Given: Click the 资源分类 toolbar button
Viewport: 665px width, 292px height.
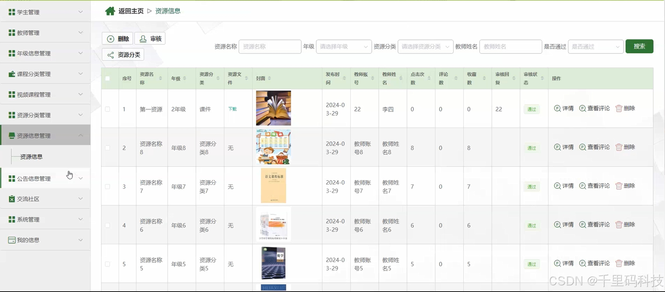Looking at the screenshot, I should pos(123,55).
